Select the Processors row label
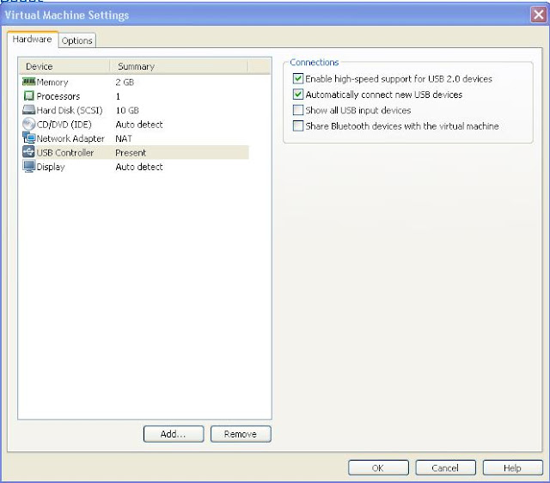This screenshot has width=550, height=483. pos(58,96)
